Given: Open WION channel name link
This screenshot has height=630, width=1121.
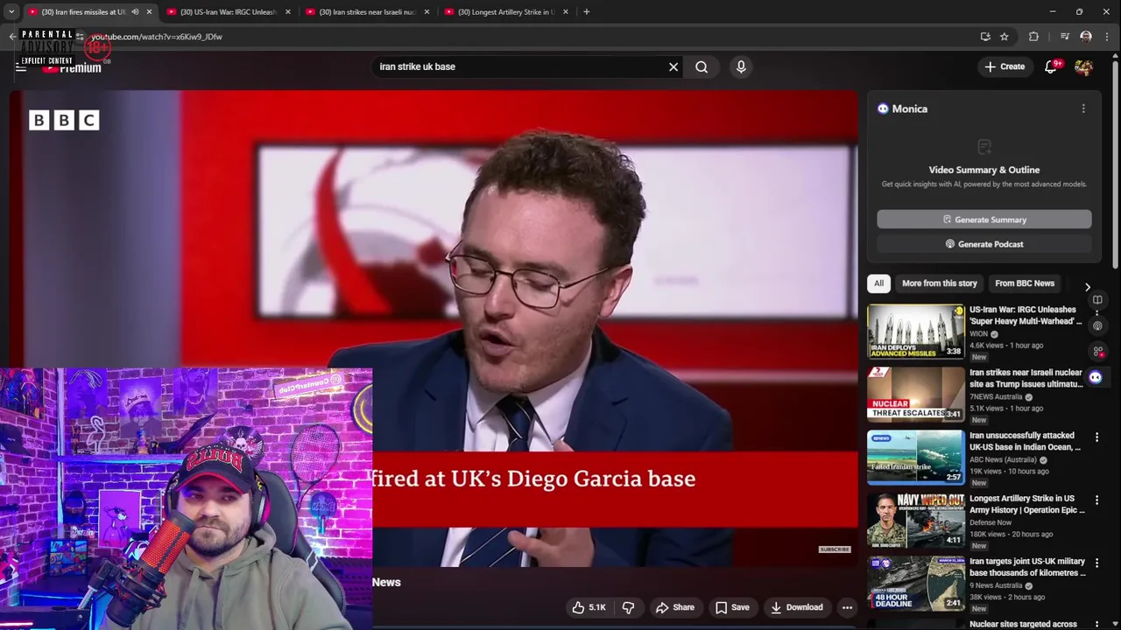Looking at the screenshot, I should click(x=978, y=333).
